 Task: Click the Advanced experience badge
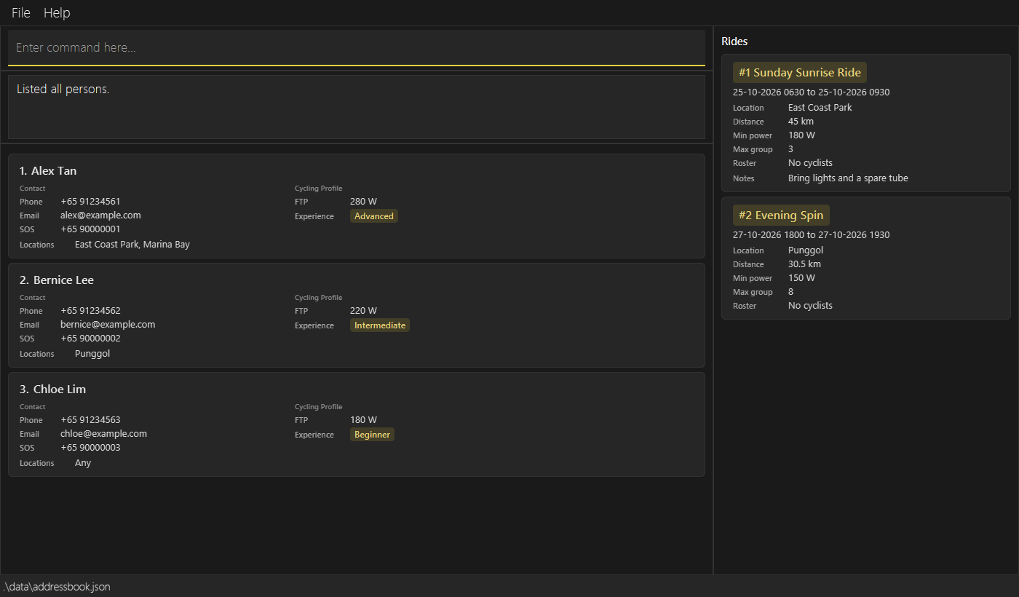[374, 216]
